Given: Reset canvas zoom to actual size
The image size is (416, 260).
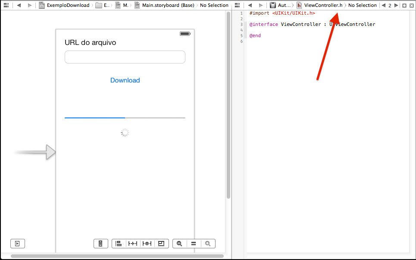Looking at the screenshot, I should [194, 244].
